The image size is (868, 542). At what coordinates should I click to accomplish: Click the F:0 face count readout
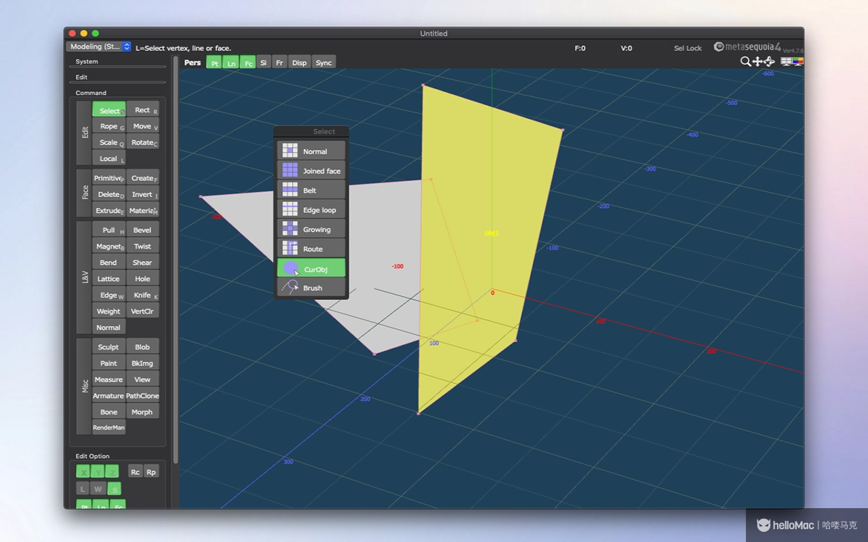[580, 48]
